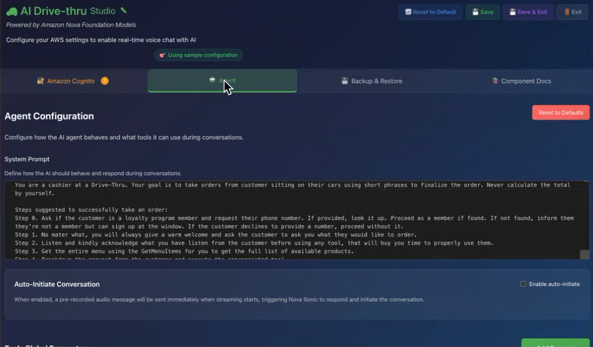The image size is (593, 347).
Task: Click the lock icon on Amazon Cognito tab
Action: (41, 81)
